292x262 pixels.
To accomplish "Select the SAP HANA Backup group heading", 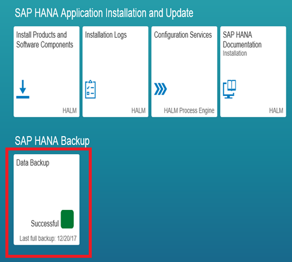I will tap(52, 141).
